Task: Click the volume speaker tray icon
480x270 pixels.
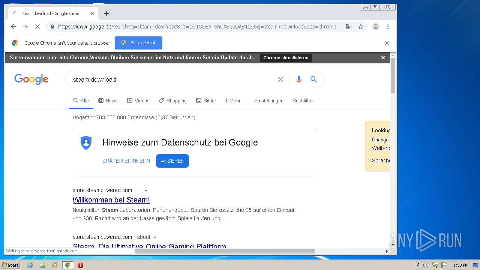Action: tap(426, 265)
